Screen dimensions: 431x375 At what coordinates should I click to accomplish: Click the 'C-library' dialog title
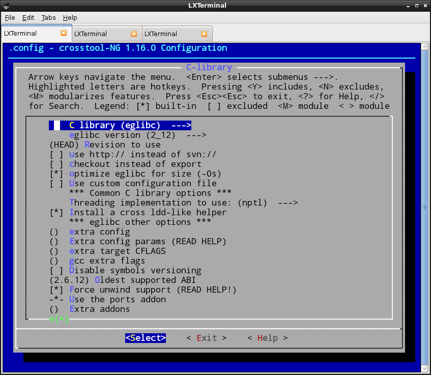point(209,67)
